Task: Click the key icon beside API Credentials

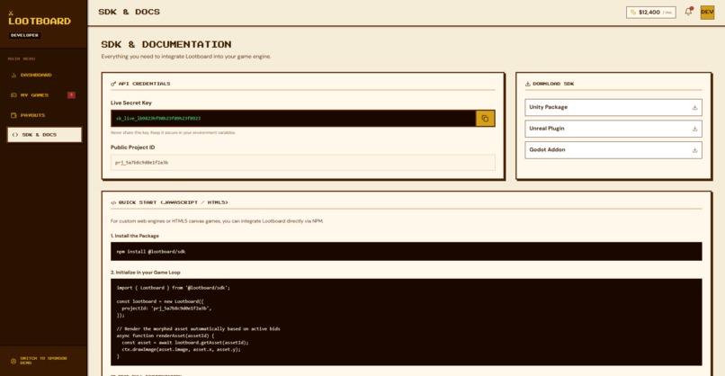Action: point(113,84)
